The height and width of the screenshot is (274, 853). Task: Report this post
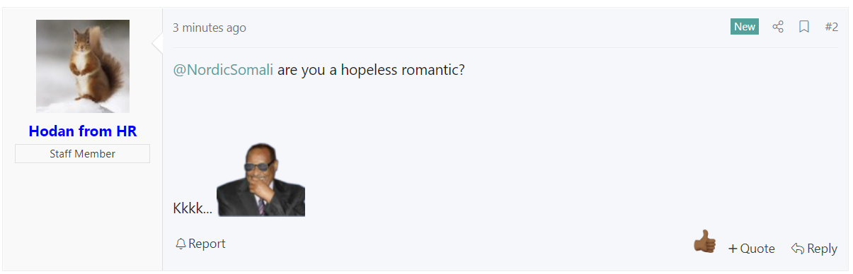pos(200,244)
